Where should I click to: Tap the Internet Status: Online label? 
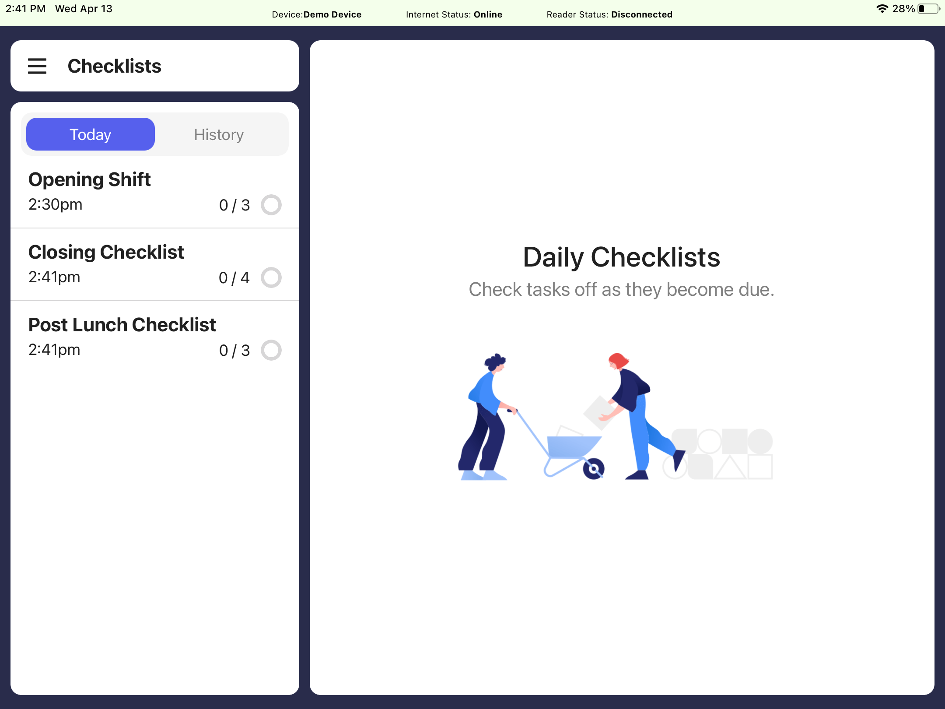click(454, 14)
